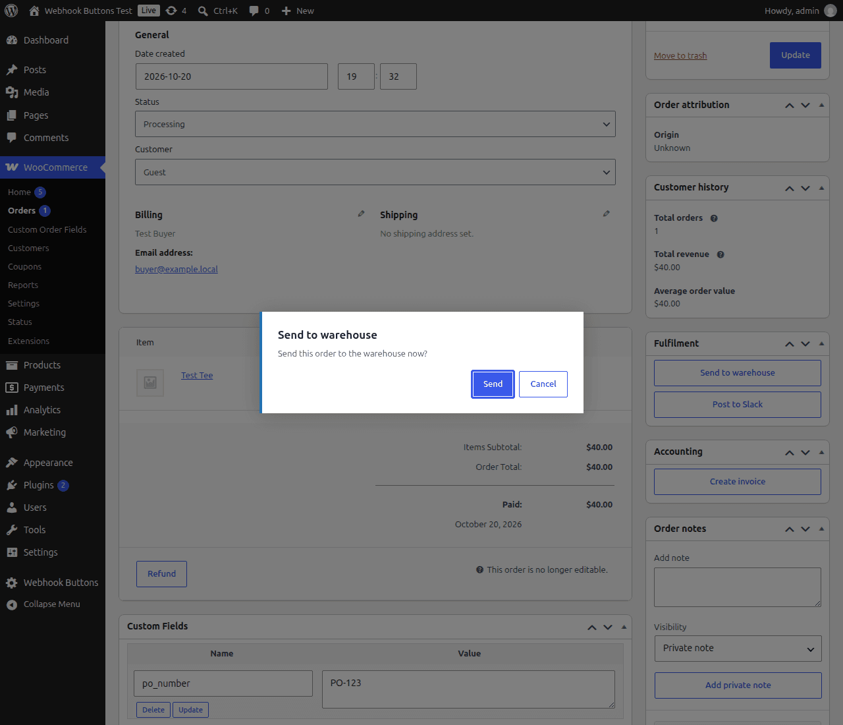Confirm with the Send button

coord(493,384)
